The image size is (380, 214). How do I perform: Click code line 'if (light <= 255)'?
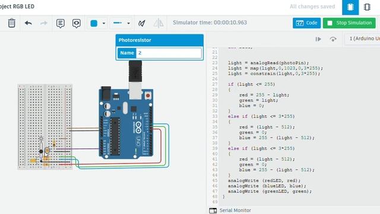251,84
